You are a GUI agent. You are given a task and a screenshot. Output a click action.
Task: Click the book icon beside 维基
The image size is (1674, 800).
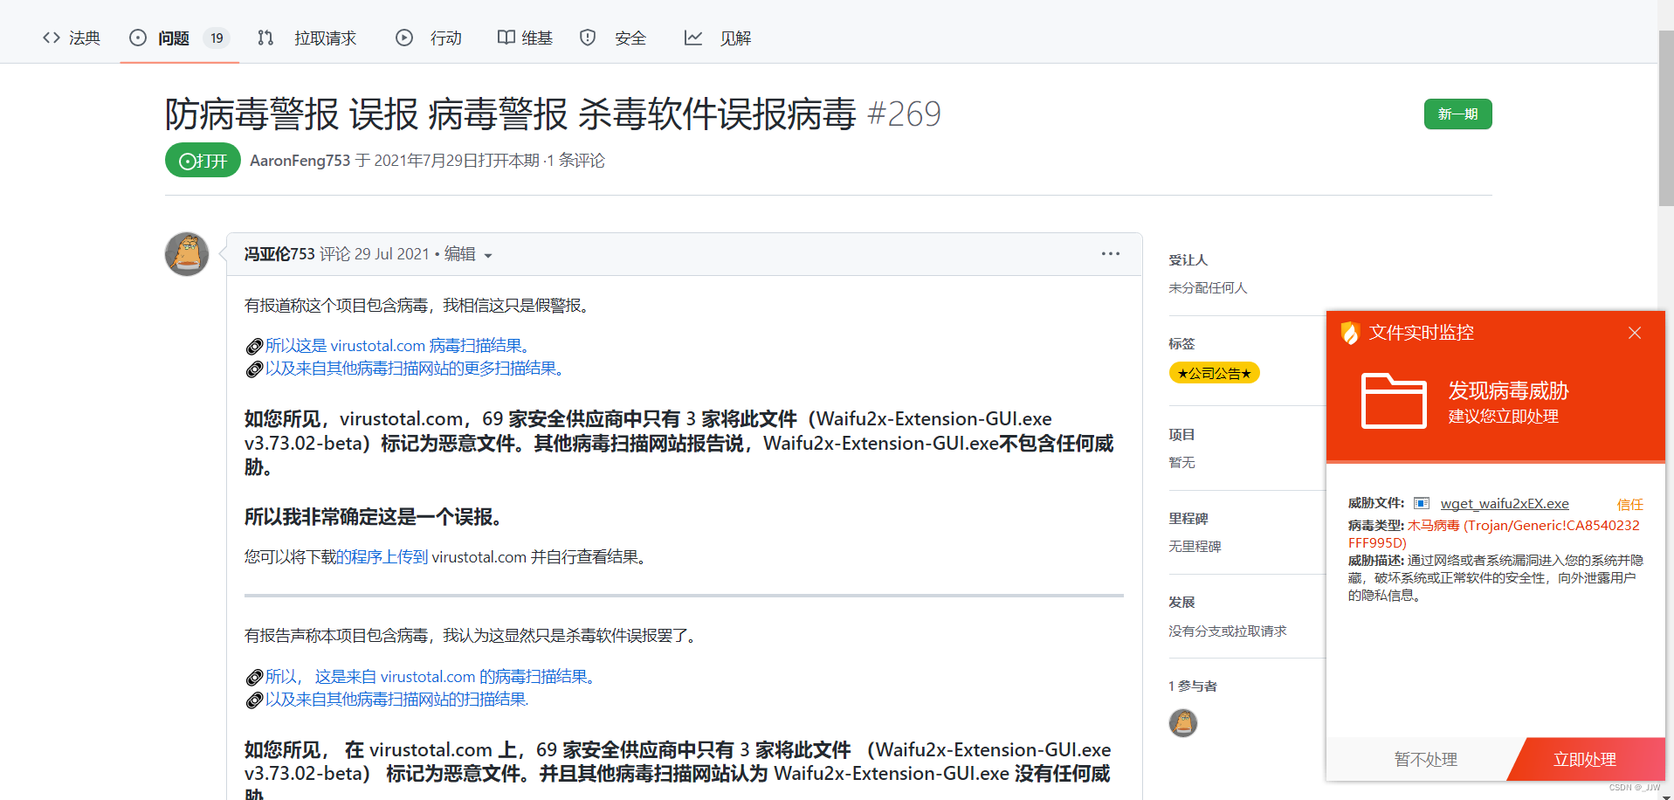click(506, 38)
